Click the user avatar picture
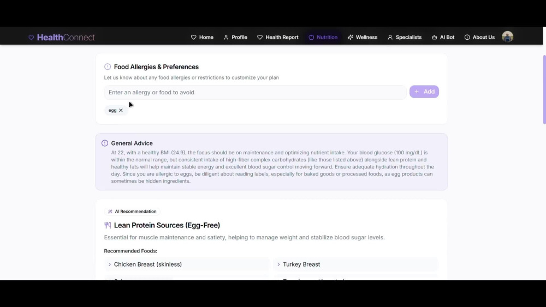The image size is (546, 307). coord(507,37)
